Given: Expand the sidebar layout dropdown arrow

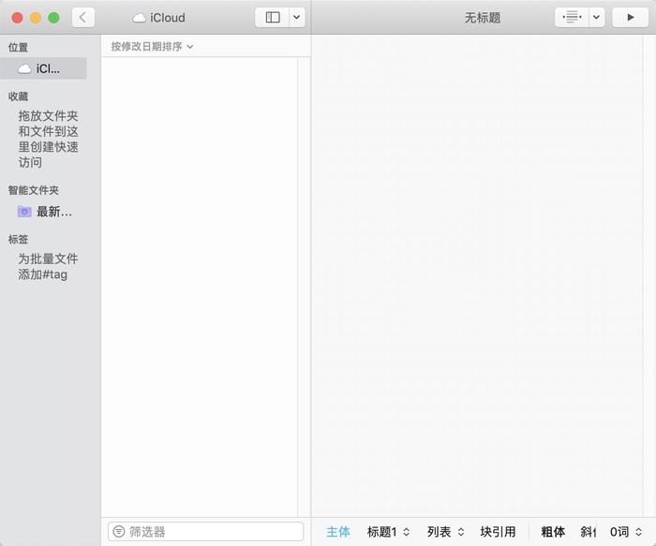Looking at the screenshot, I should click(297, 18).
